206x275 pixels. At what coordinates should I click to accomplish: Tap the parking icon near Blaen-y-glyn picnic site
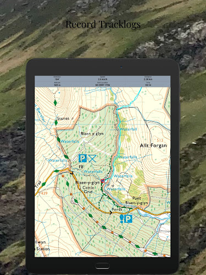[83, 158]
